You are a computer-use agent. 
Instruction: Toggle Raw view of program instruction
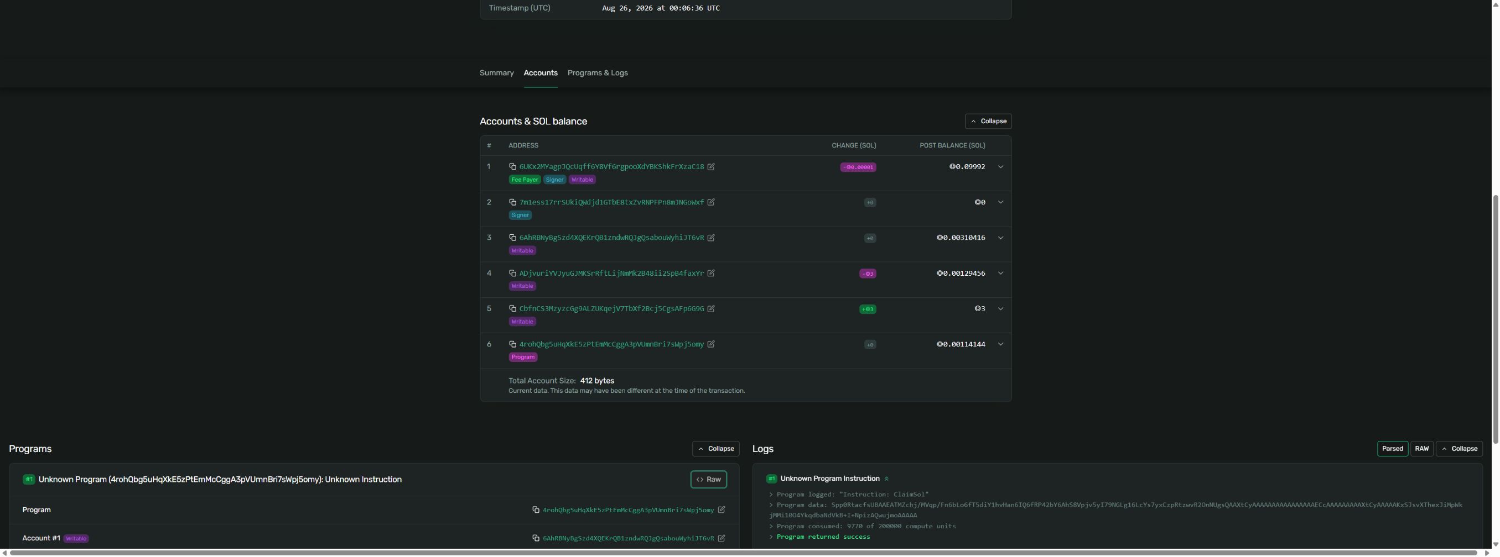click(708, 480)
